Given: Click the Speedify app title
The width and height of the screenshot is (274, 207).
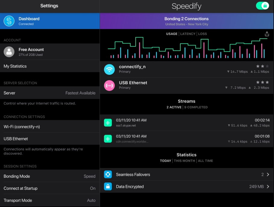Looking at the screenshot, I should pyautogui.click(x=187, y=6).
